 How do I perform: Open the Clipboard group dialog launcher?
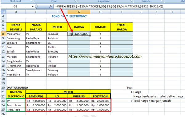pyautogui.click(x=32, y=1)
